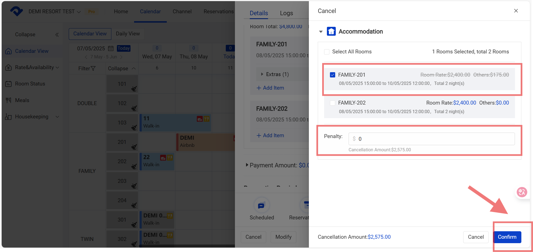
Task: Click into the Penalty amount field
Action: pos(435,139)
